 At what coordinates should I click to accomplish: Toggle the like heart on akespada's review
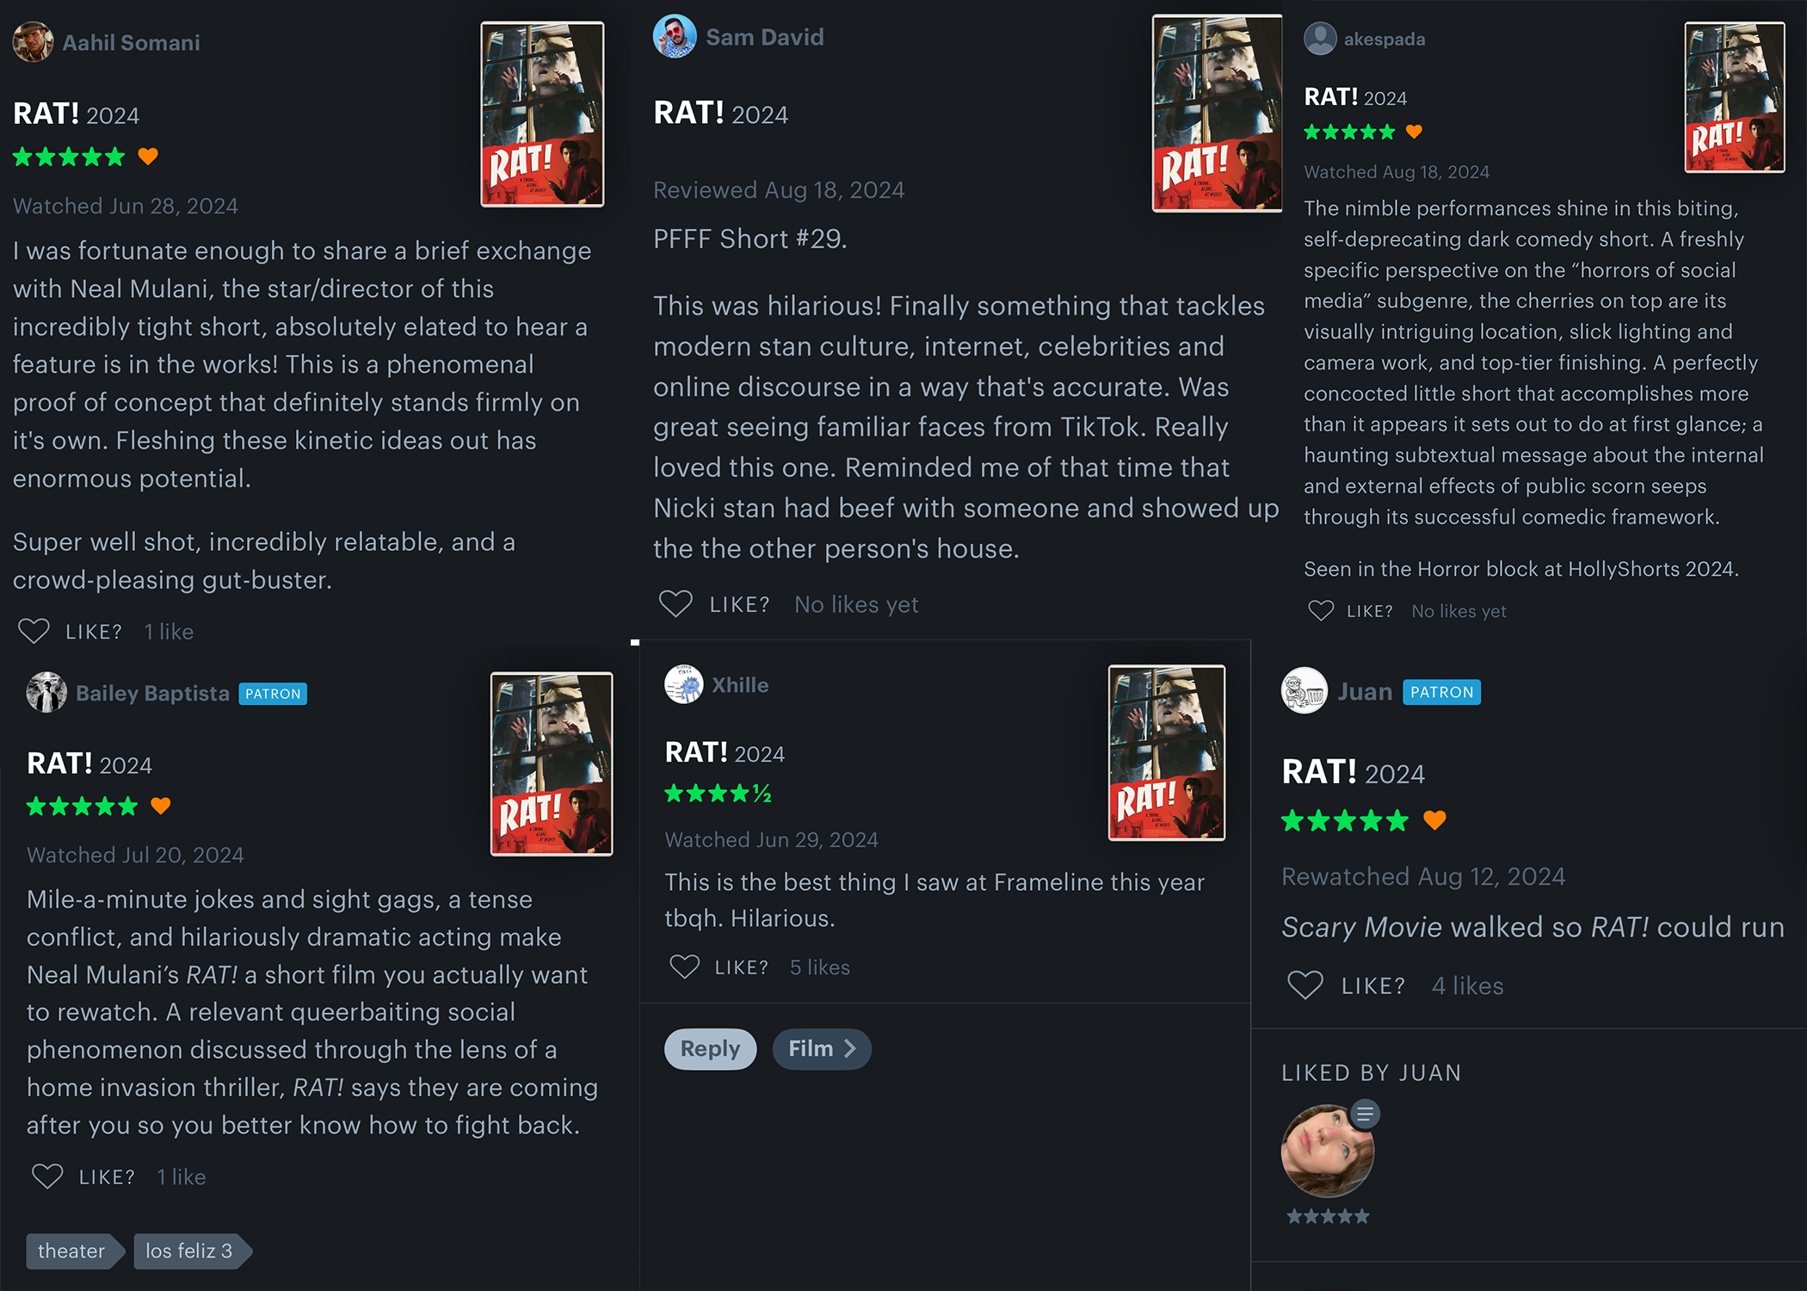tap(1321, 611)
